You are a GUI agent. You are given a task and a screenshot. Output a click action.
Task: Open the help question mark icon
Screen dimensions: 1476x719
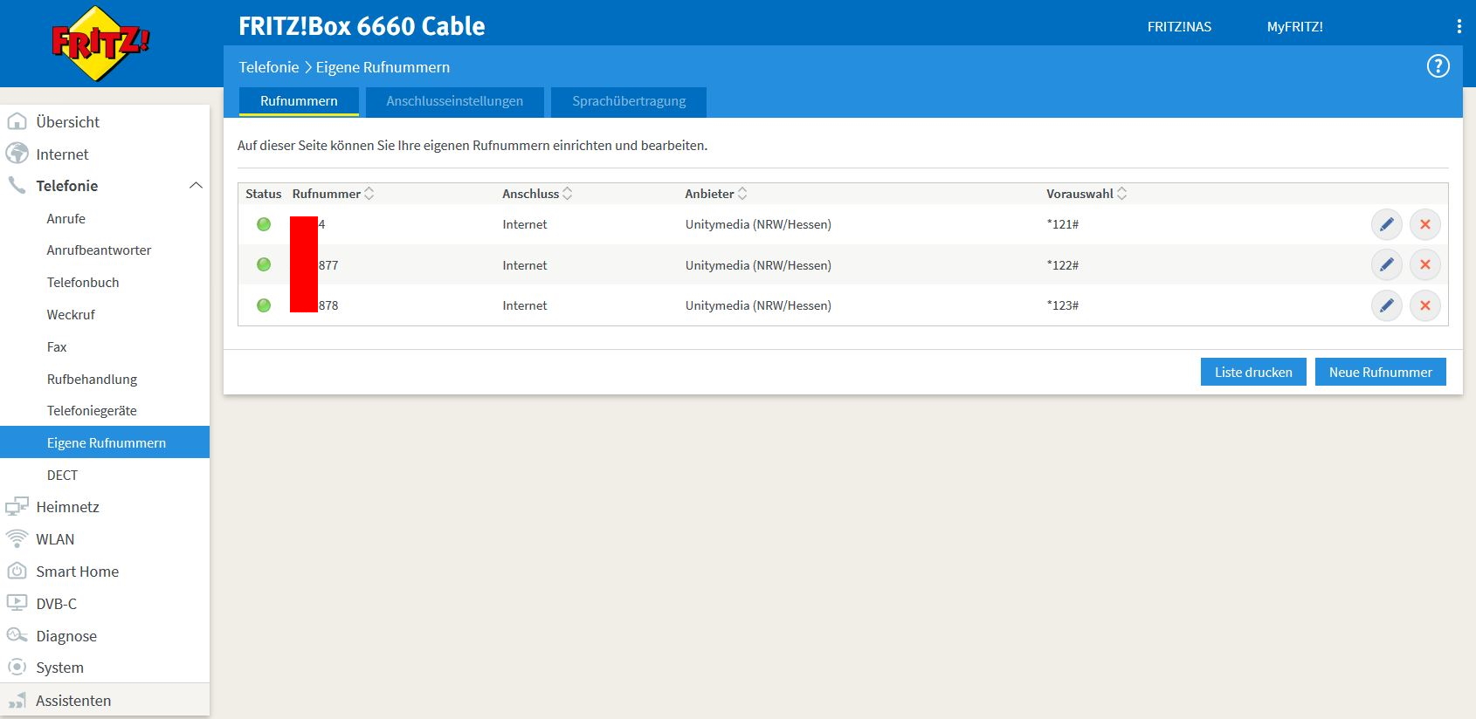1438,66
